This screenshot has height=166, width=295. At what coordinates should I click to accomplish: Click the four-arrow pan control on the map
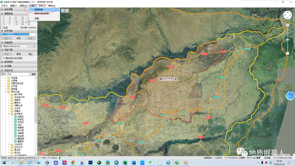pyautogui.click(x=287, y=15)
